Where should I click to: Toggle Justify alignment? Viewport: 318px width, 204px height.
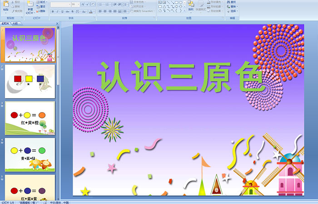[115, 11]
